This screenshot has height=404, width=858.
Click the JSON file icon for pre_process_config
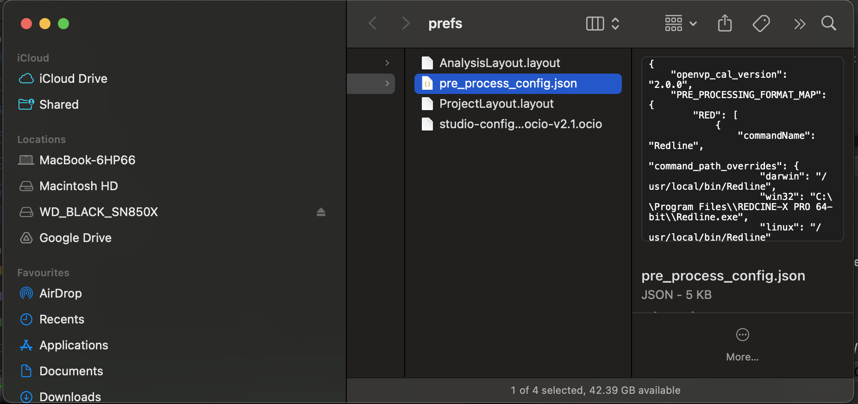pos(427,83)
